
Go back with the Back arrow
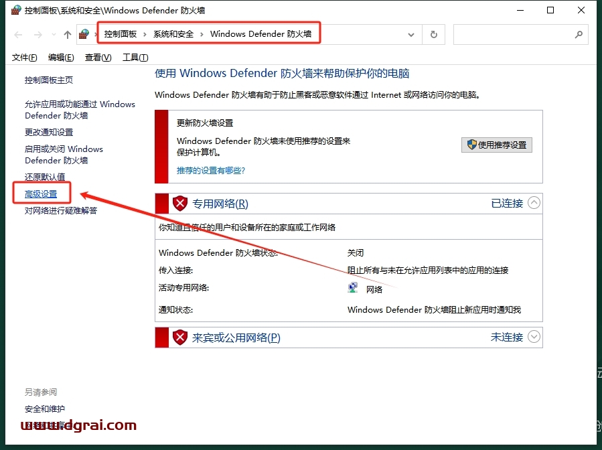(18, 35)
